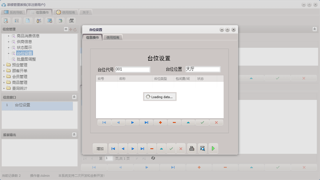Click the pager refresh icon
Screen dimensions: 320x180
[153, 158]
